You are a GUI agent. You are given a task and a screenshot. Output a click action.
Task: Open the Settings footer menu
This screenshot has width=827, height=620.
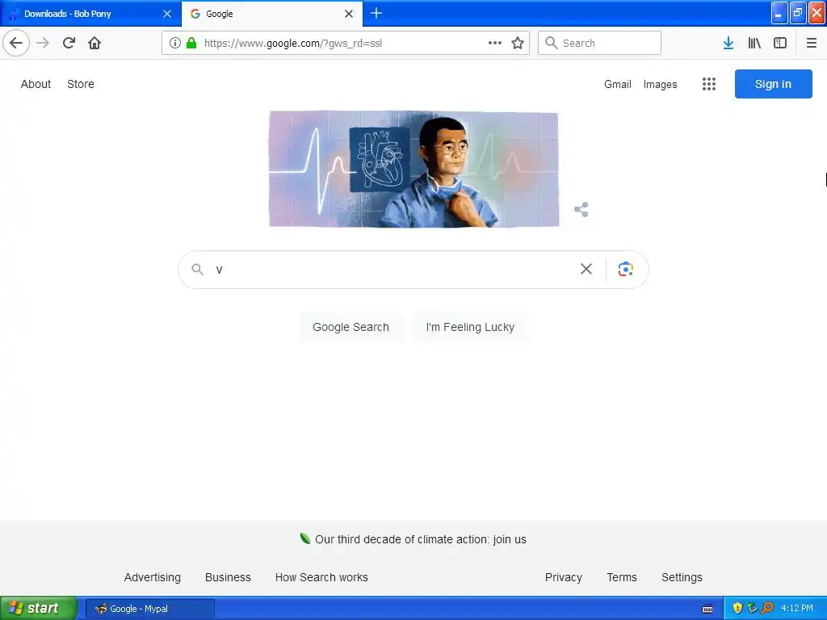682,577
